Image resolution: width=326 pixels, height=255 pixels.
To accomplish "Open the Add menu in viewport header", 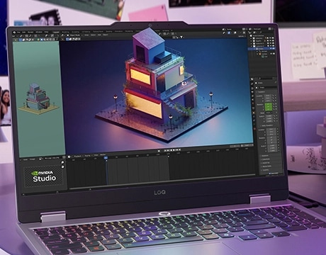I will [99, 35].
